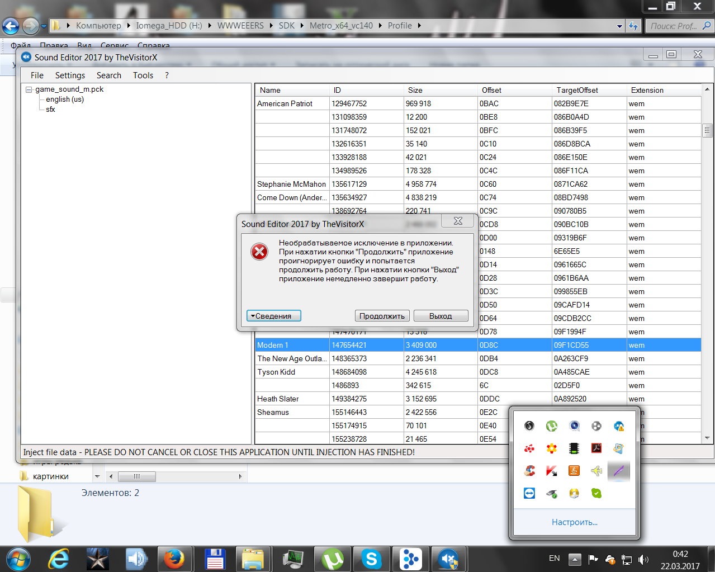This screenshot has height=572, width=715.
Task: Open the File menu in Sound Editor
Action: [x=37, y=75]
